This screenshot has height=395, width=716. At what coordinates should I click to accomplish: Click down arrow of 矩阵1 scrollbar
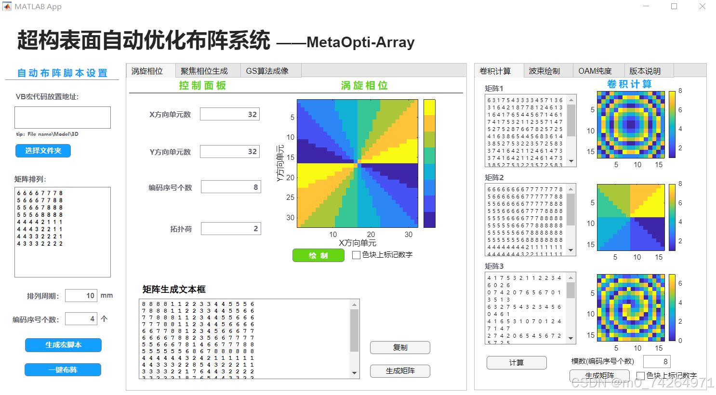[x=571, y=161]
